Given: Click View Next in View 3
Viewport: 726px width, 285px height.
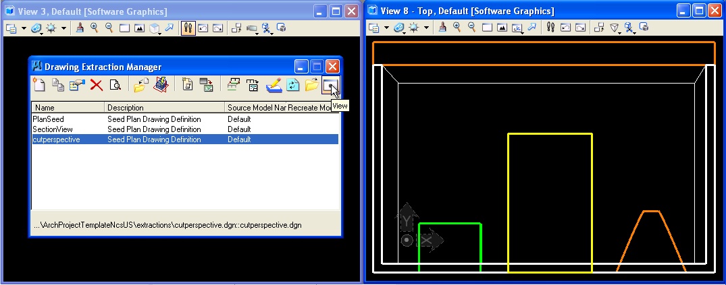Looking at the screenshot, I should click(x=217, y=28).
